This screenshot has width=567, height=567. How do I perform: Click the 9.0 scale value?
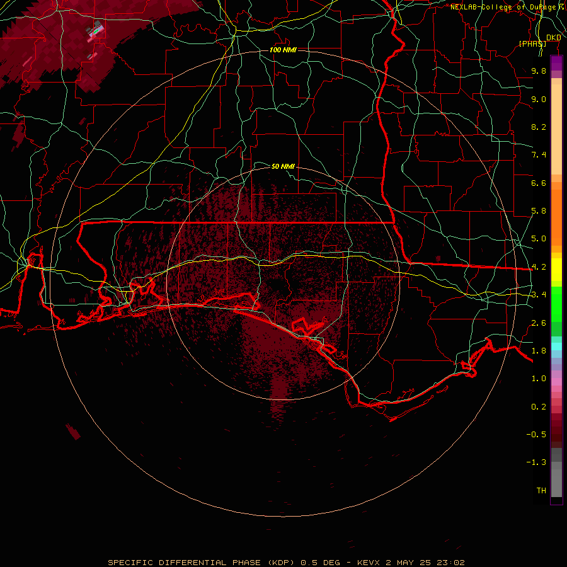(539, 99)
